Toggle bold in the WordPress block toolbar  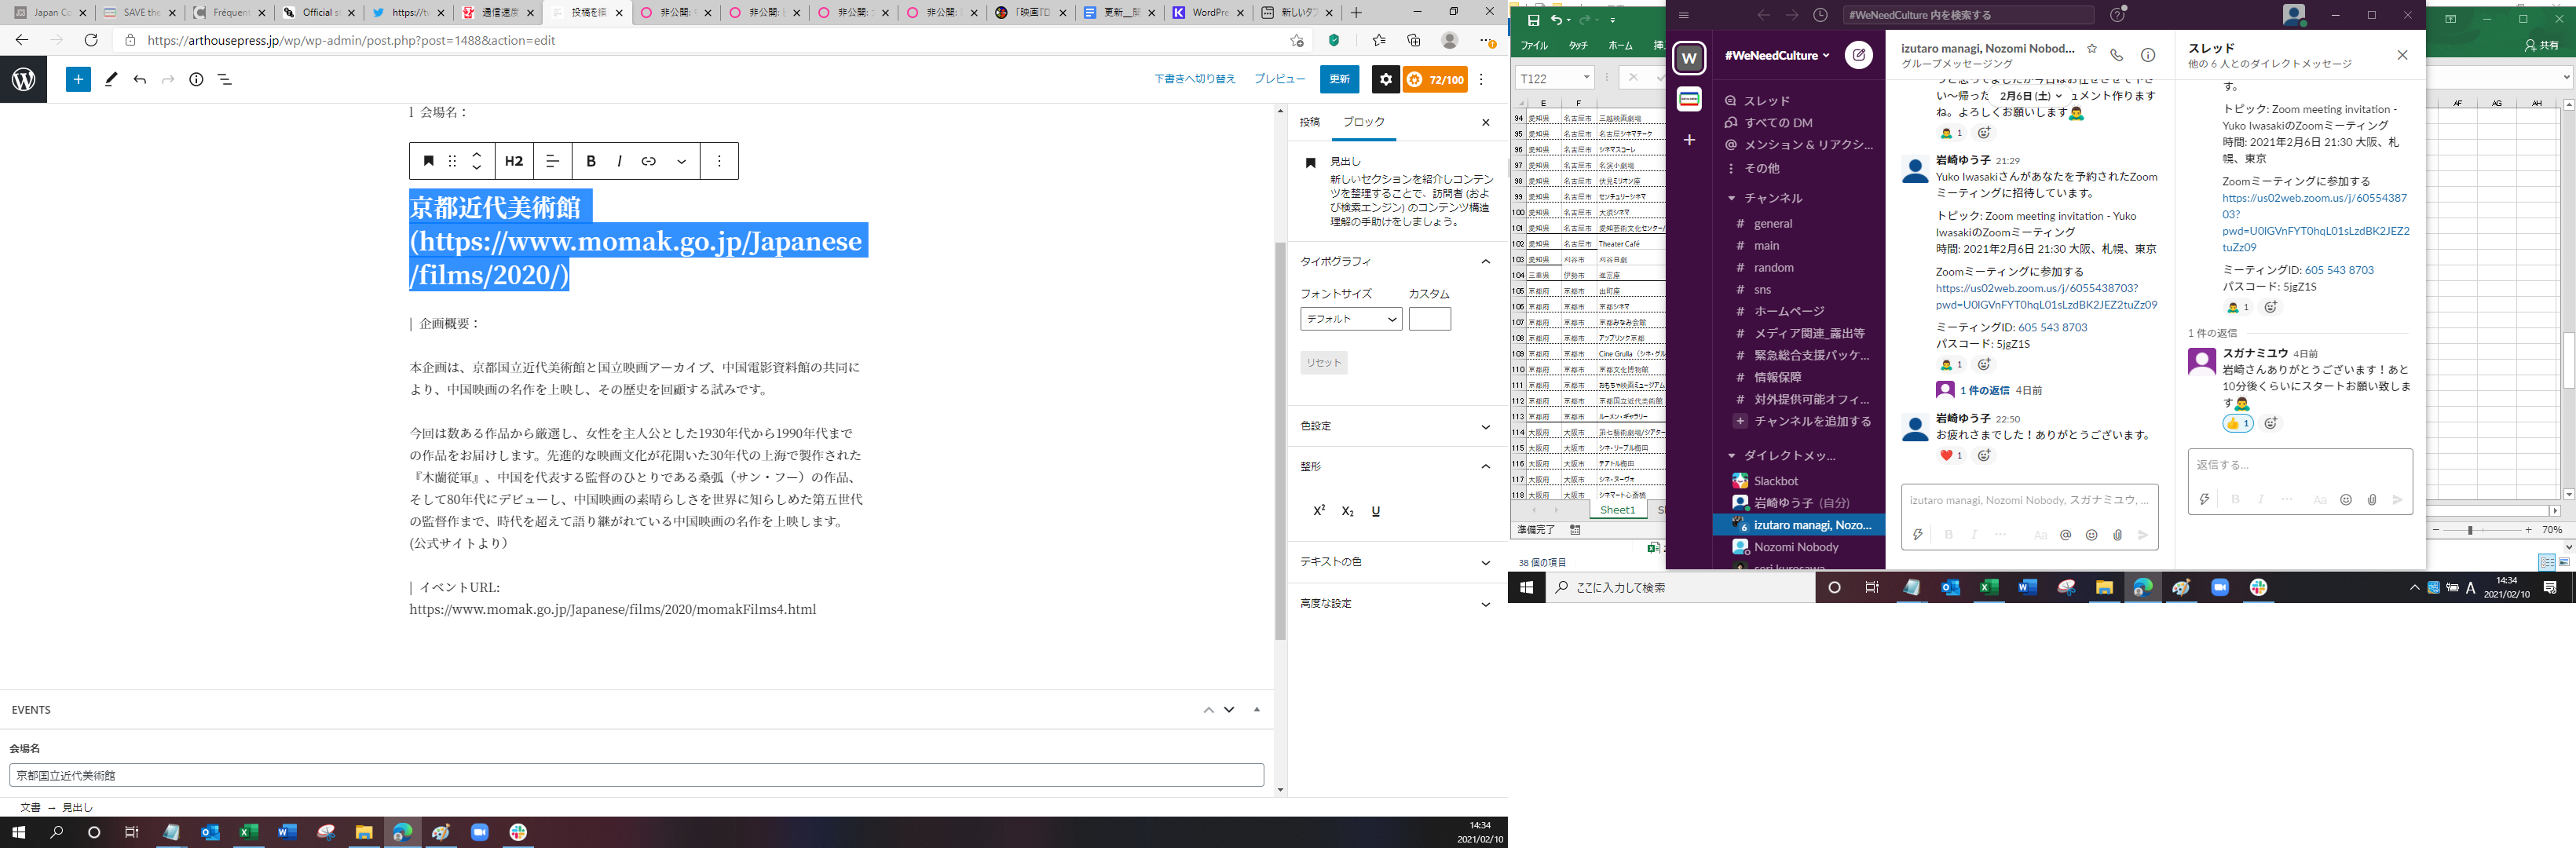(x=591, y=161)
